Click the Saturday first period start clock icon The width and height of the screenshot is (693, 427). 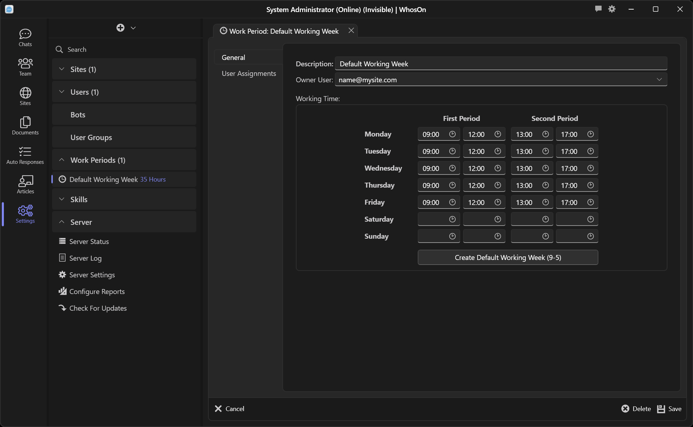pos(452,219)
